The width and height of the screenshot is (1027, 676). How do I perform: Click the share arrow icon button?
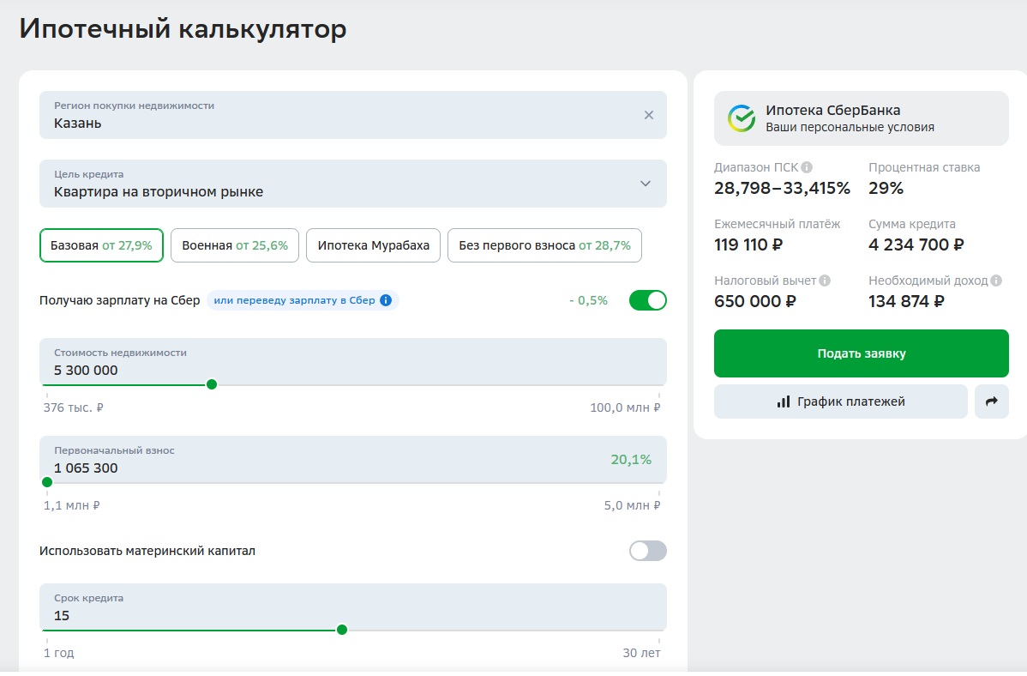(991, 401)
